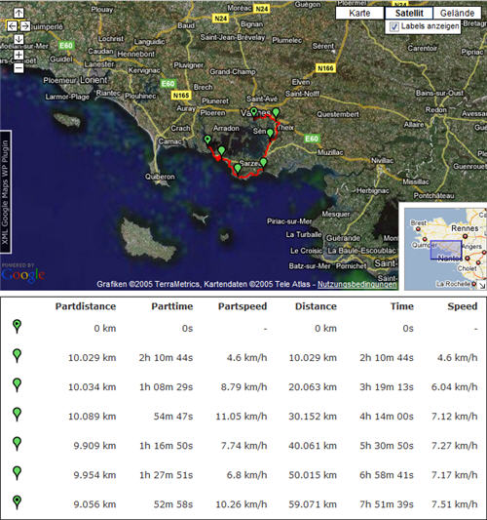Zoom in with the plus button
487x520 pixels.
[x=19, y=55]
